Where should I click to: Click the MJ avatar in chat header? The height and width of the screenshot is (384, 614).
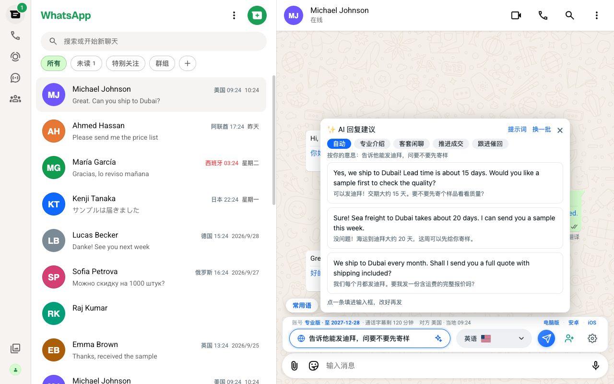(x=294, y=15)
